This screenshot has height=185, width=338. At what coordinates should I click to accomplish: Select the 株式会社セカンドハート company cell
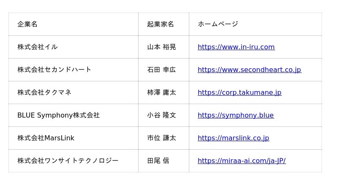click(x=74, y=70)
